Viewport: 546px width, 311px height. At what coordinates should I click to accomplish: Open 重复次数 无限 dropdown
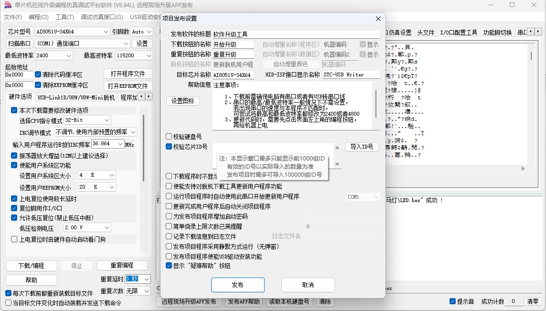[138, 291]
